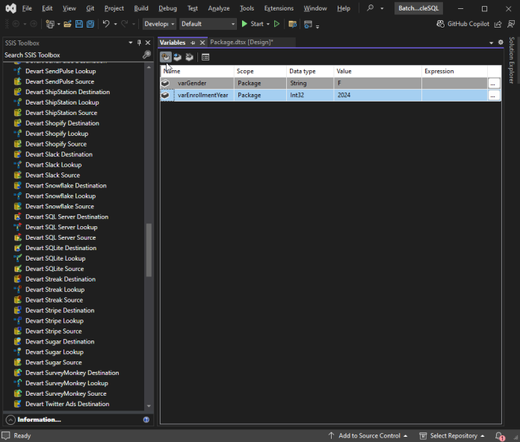520x442 pixels.
Task: Click the Information help icon
Action: 146,420
